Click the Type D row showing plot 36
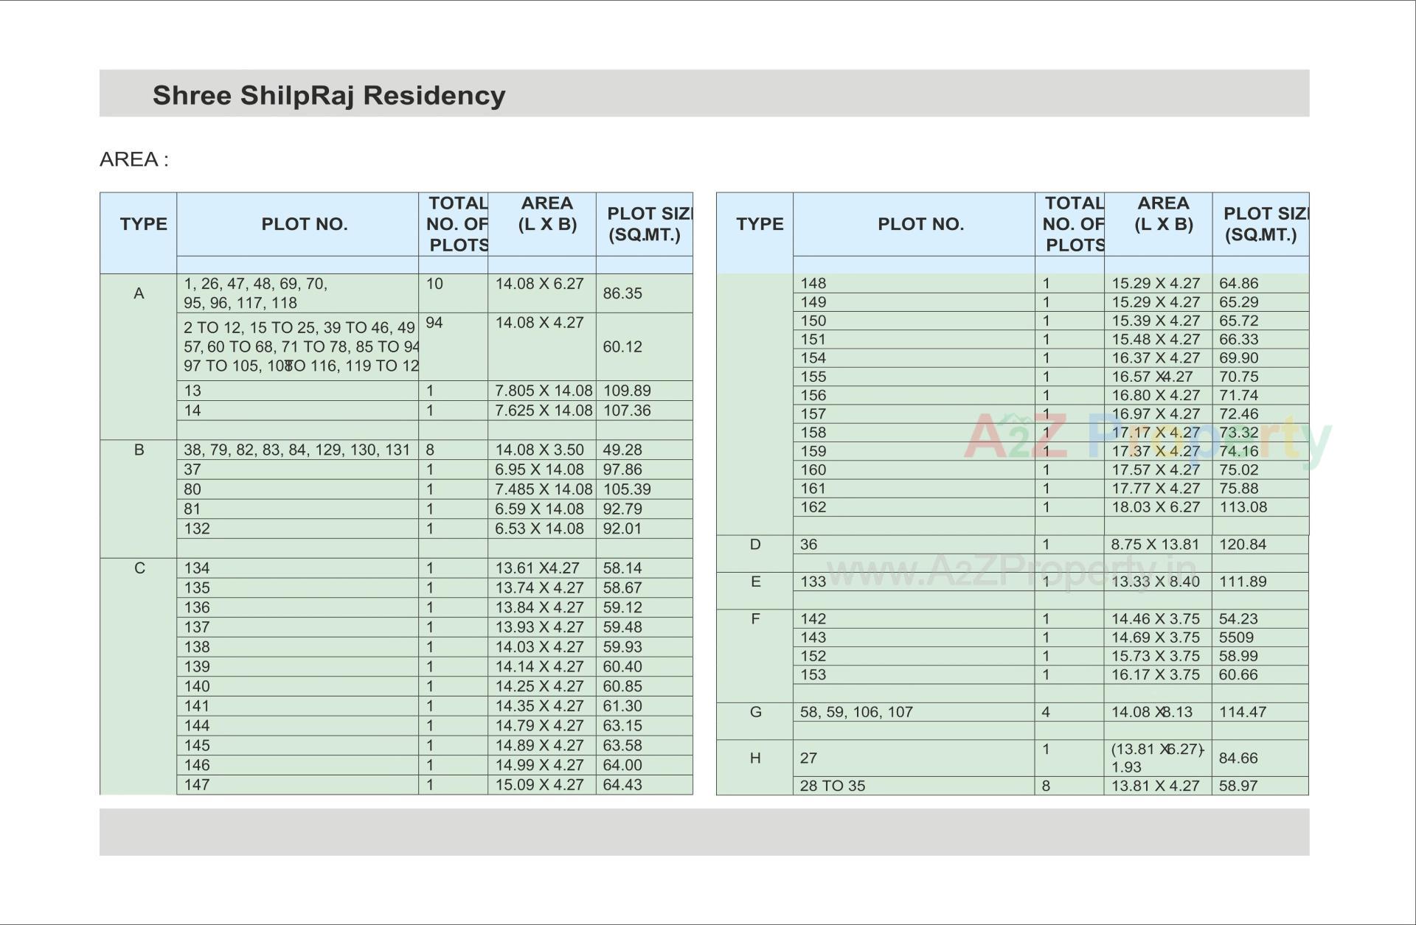The image size is (1416, 925). click(x=755, y=544)
